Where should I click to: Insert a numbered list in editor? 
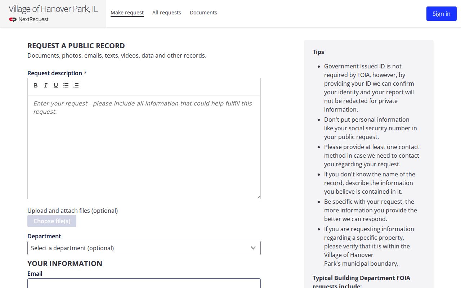coord(76,85)
